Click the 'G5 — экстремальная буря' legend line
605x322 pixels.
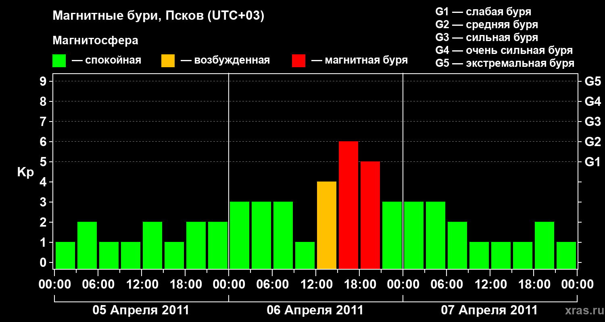[x=505, y=63]
